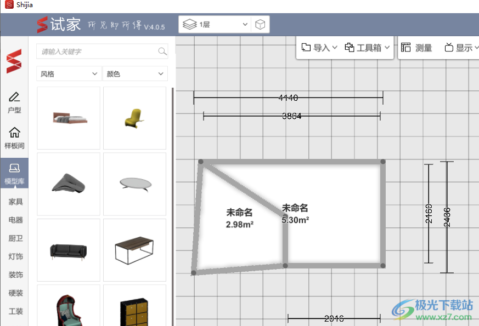
Task: Click the red S logo in the sidebar
Action: point(14,61)
